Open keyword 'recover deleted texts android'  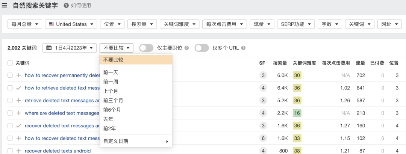(x=58, y=151)
